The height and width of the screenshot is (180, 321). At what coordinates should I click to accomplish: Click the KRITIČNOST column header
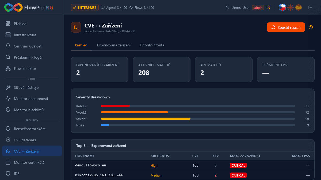(161, 156)
